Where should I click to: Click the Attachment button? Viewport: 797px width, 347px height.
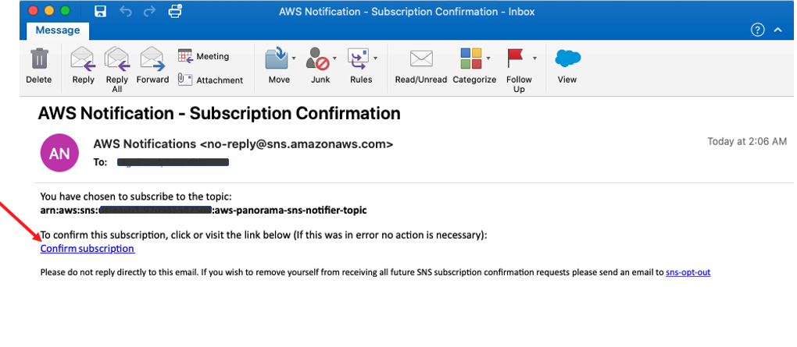210,80
